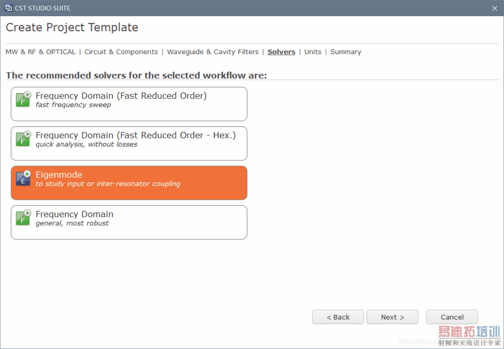The image size is (504, 349).
Task: Cancel the project template dialog
Action: (452, 317)
